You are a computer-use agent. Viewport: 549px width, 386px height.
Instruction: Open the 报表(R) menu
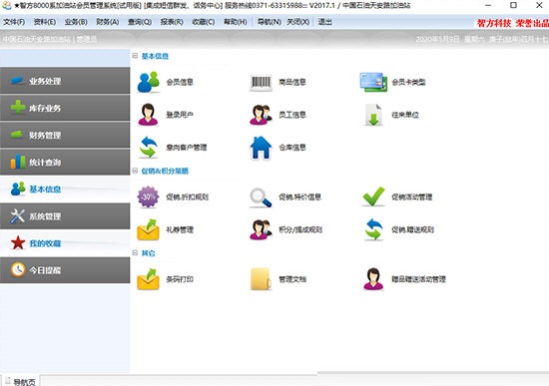172,22
